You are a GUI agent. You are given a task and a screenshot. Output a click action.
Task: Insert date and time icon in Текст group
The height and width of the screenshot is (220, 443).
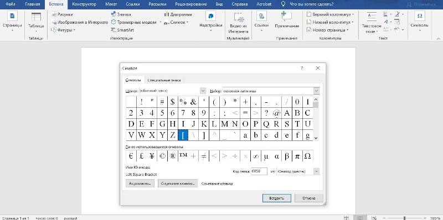(x=397, y=22)
